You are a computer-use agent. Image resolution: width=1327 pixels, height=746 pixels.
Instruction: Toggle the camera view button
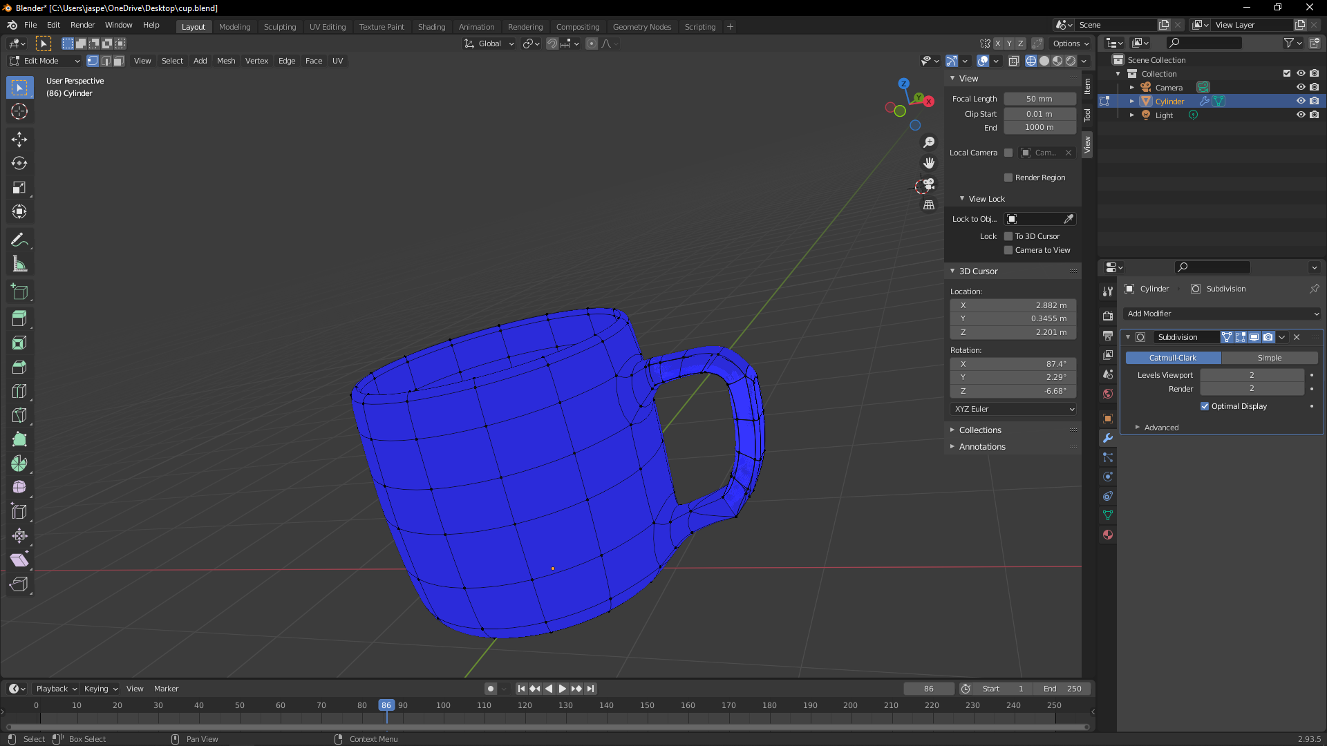coord(929,184)
